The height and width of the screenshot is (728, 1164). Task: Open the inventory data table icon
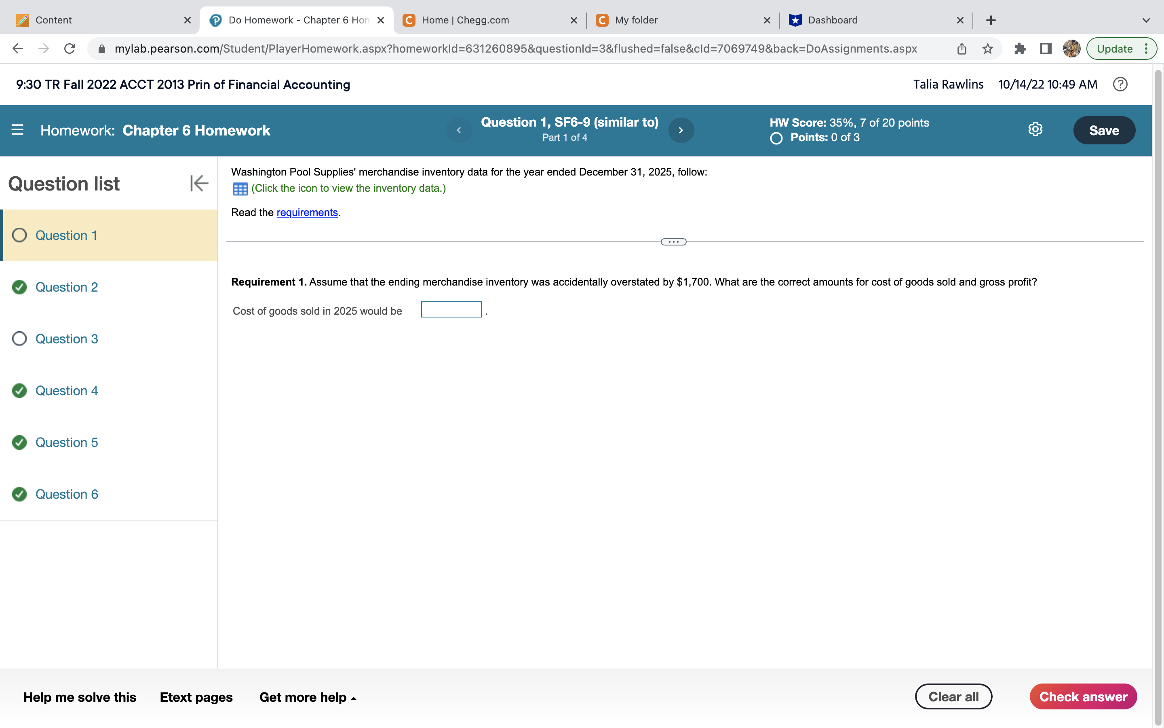coord(240,189)
